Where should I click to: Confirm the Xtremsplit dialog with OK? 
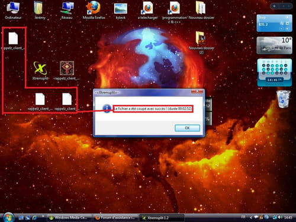click(x=187, y=128)
